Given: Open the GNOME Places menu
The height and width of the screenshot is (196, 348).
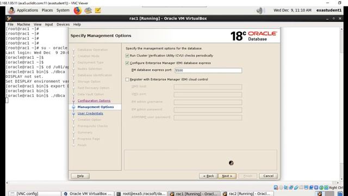Looking at the screenshot, I should 47,10.
